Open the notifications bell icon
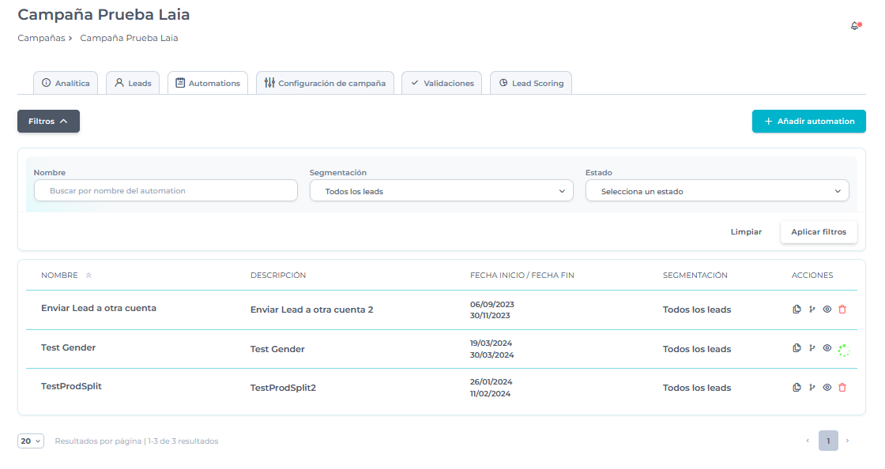 click(x=855, y=26)
